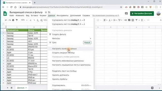Click the Undo arrow in the toolbar
162x91 pixels.
pyautogui.click(x=6, y=20)
